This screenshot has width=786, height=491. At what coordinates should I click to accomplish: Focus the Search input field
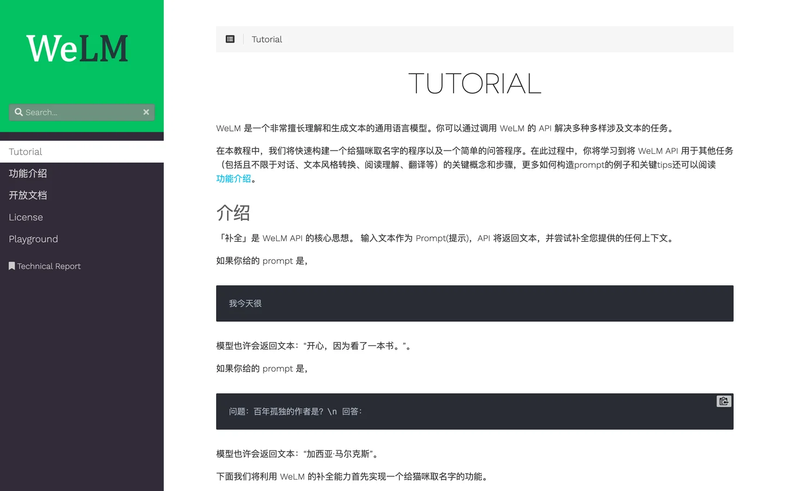pyautogui.click(x=82, y=112)
